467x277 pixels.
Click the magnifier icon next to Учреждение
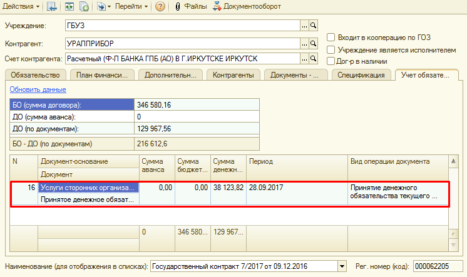314,26
